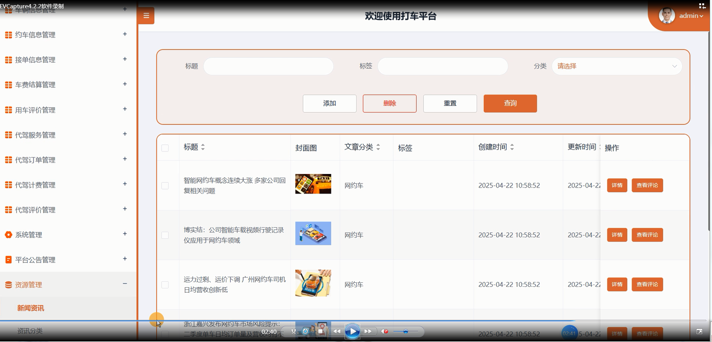Toggle repeat in the media player

[306, 331]
